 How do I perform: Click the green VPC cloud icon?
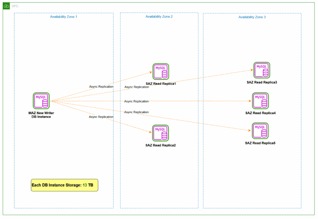click(x=6, y=6)
